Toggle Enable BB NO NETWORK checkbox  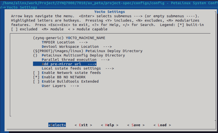36,77
